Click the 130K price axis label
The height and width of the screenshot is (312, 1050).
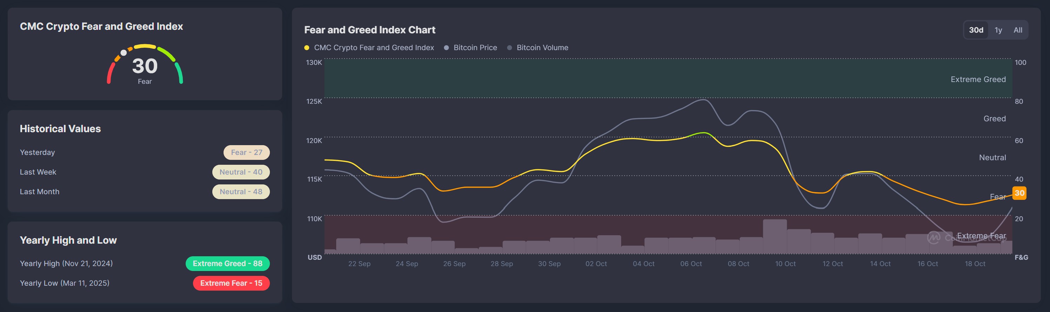pos(314,62)
